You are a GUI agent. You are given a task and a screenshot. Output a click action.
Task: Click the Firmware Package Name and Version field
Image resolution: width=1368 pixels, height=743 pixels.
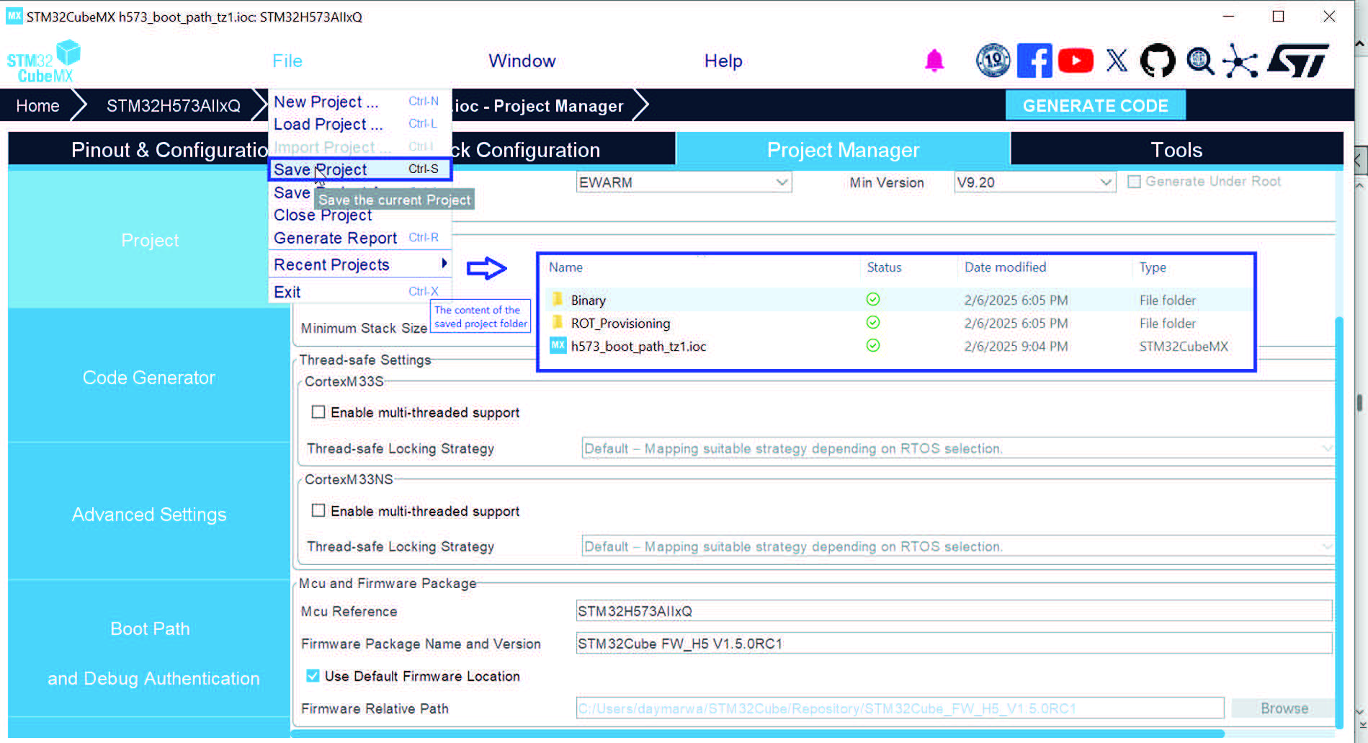(x=954, y=644)
